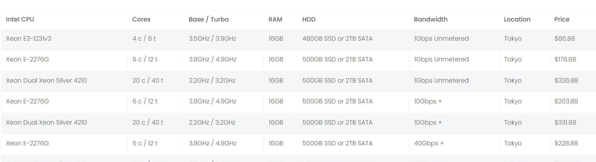Click the first Xeon Dual Xeon Silver 4210 name
This screenshot has width=596, height=162.
[46, 80]
